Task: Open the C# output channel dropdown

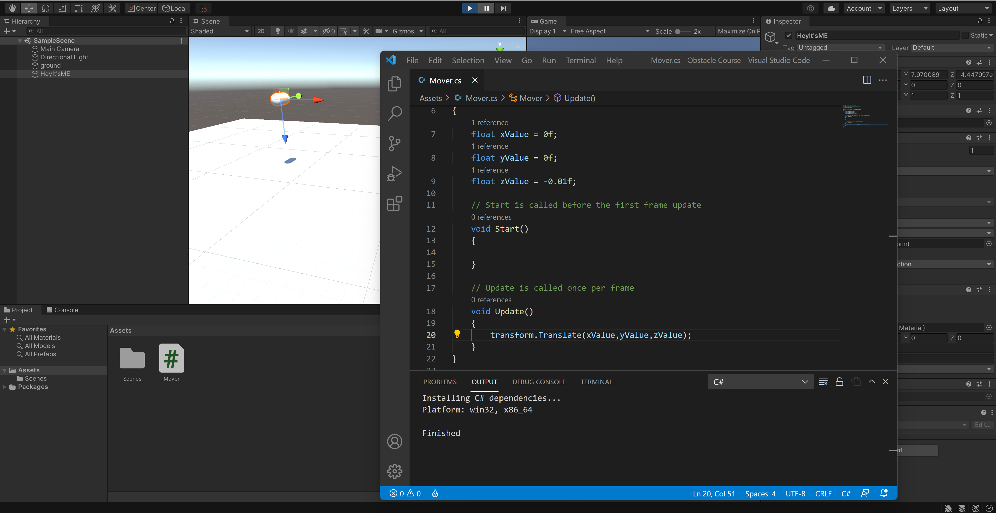Action: coord(760,382)
